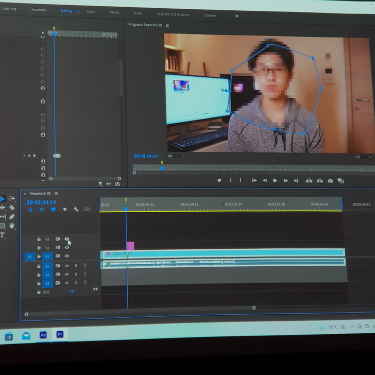Switch to the Color workspace tab
375x375 pixels.
click(91, 11)
